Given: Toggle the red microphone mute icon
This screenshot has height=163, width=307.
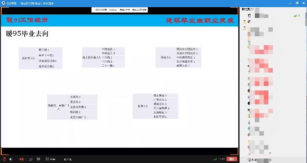Looking at the screenshot, I should [x=4, y=159].
